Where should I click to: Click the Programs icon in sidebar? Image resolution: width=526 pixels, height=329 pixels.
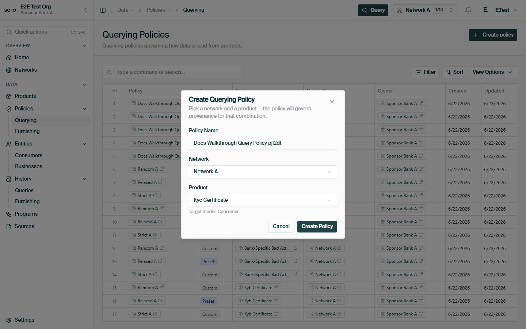[x=9, y=214]
